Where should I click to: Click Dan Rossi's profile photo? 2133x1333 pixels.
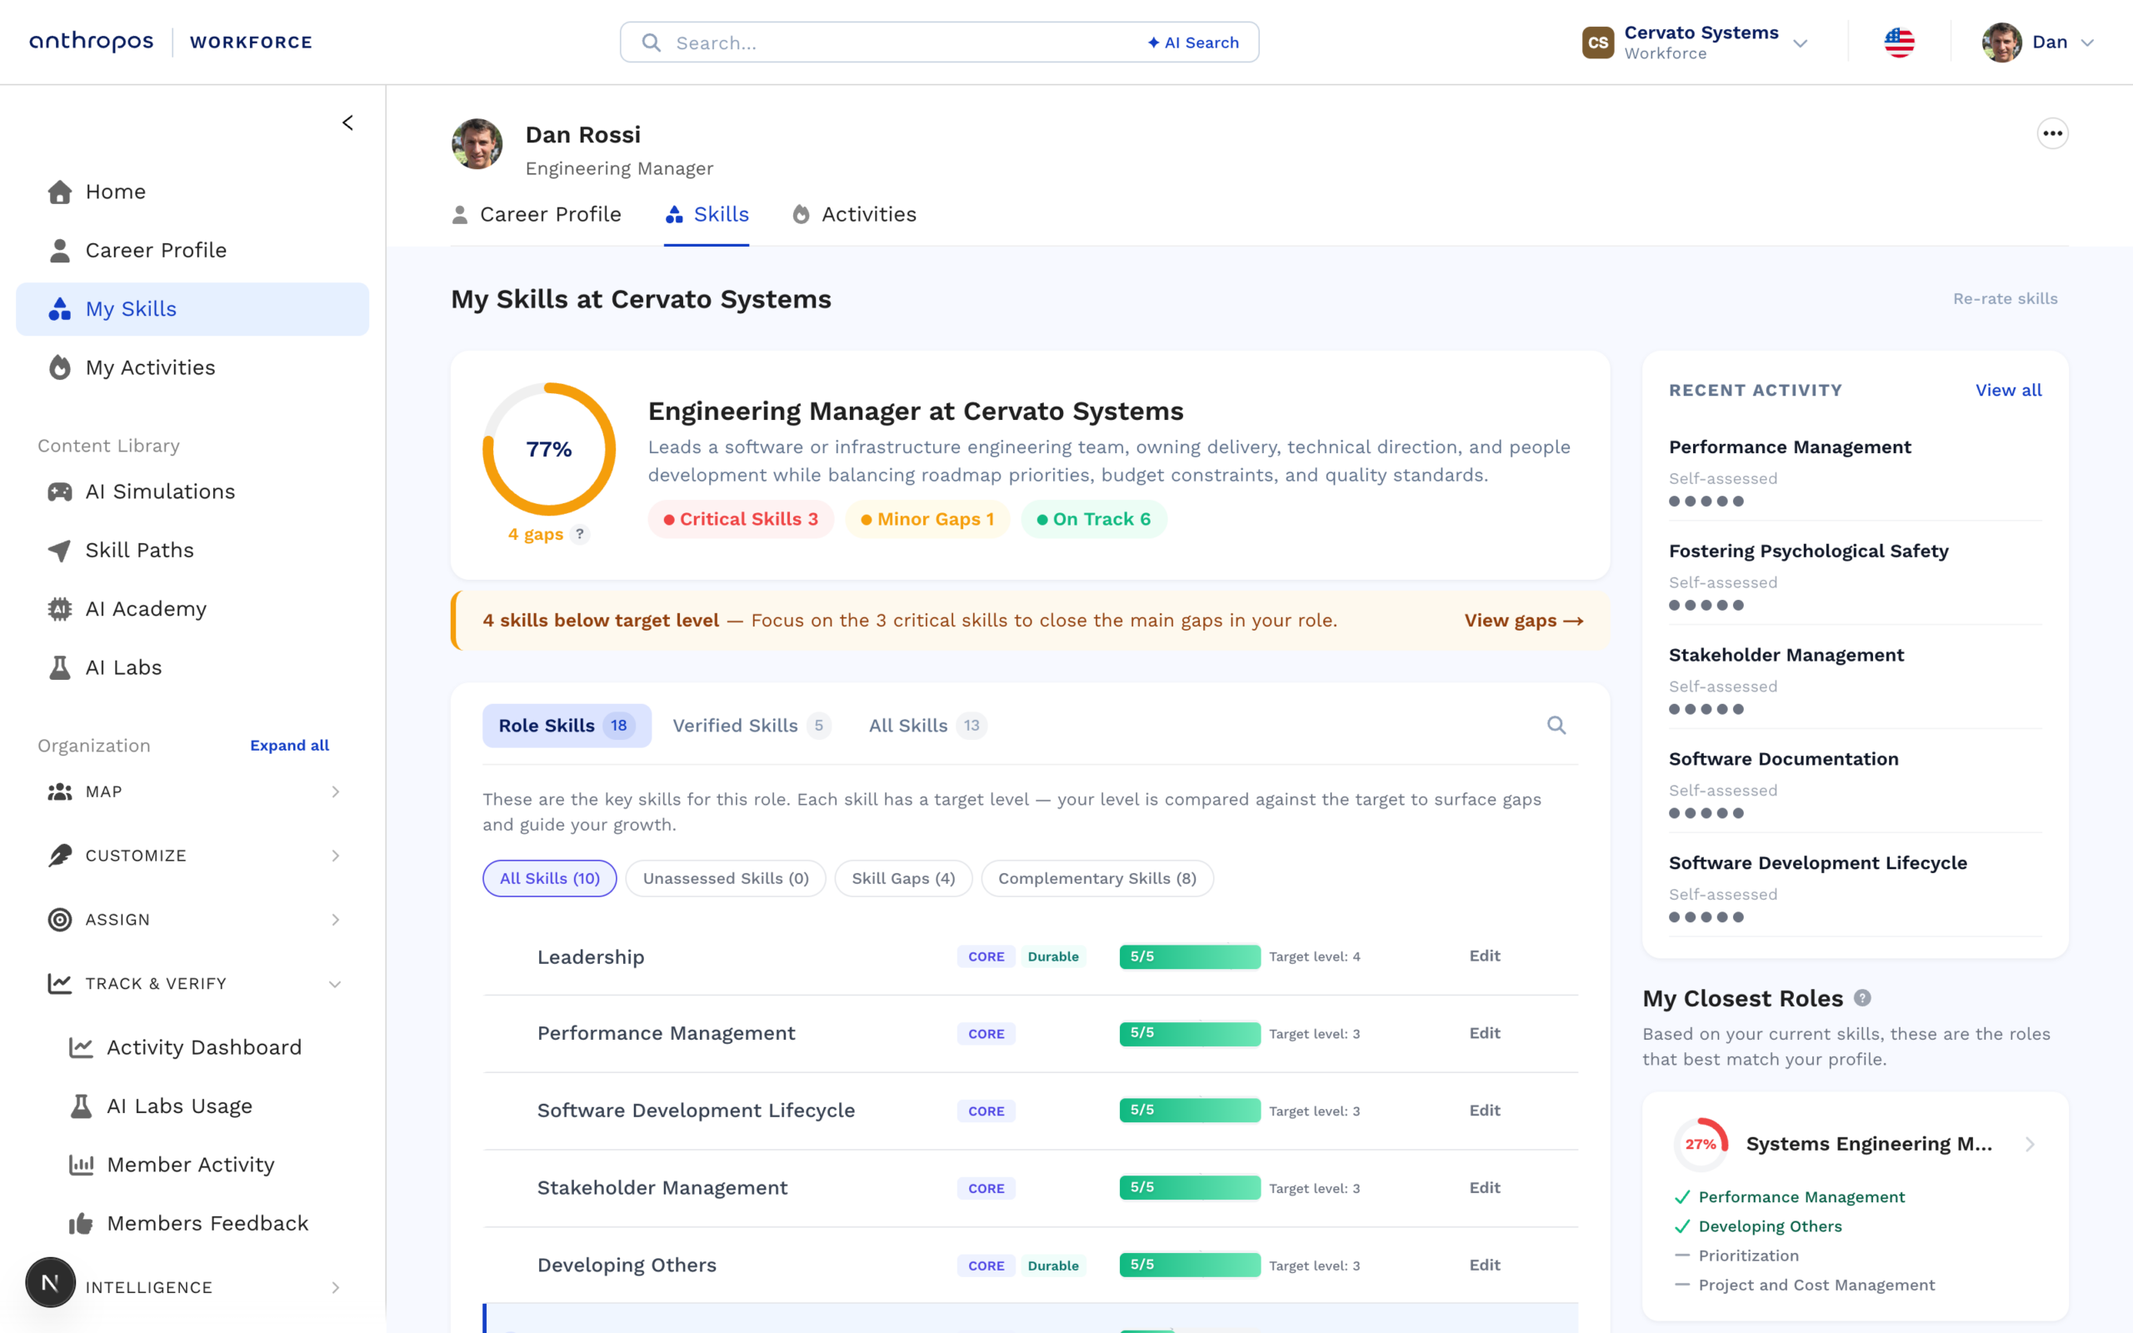477,143
